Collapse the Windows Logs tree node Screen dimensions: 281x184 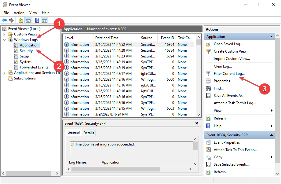tap(4, 40)
